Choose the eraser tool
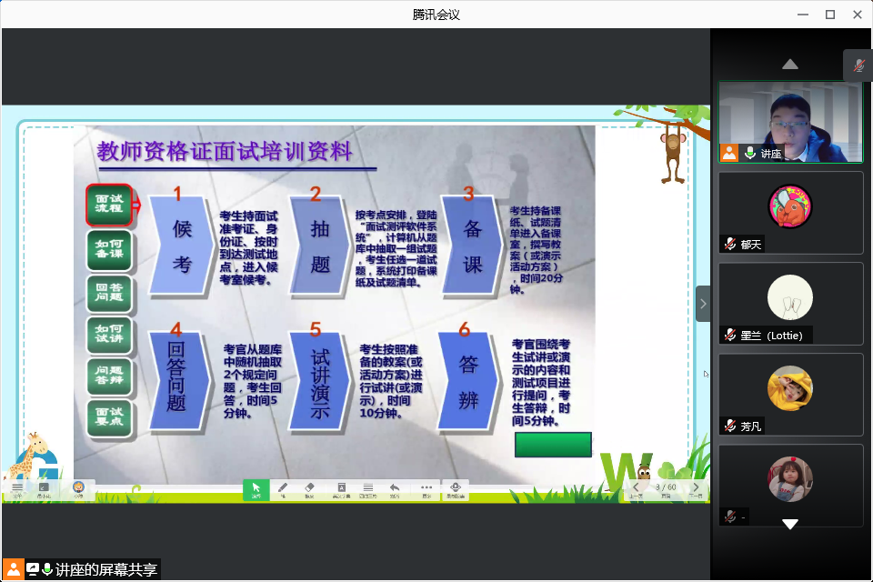 pos(309,489)
